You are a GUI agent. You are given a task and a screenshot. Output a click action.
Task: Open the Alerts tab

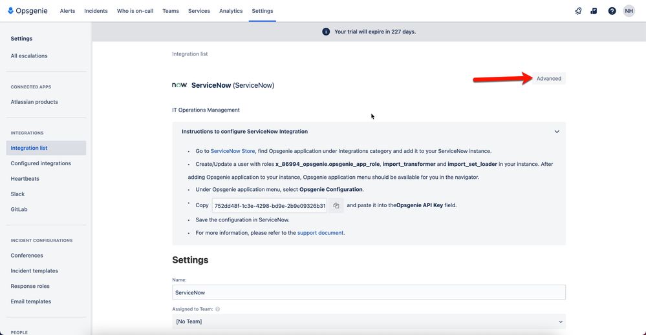tap(67, 11)
